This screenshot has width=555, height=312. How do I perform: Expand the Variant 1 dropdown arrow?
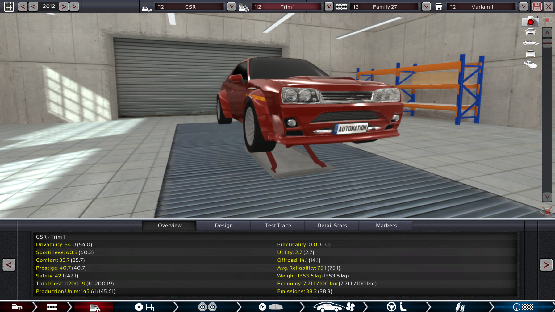[524, 6]
